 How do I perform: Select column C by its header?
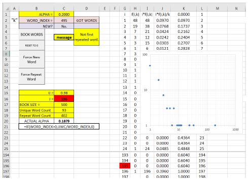tap(64, 8)
